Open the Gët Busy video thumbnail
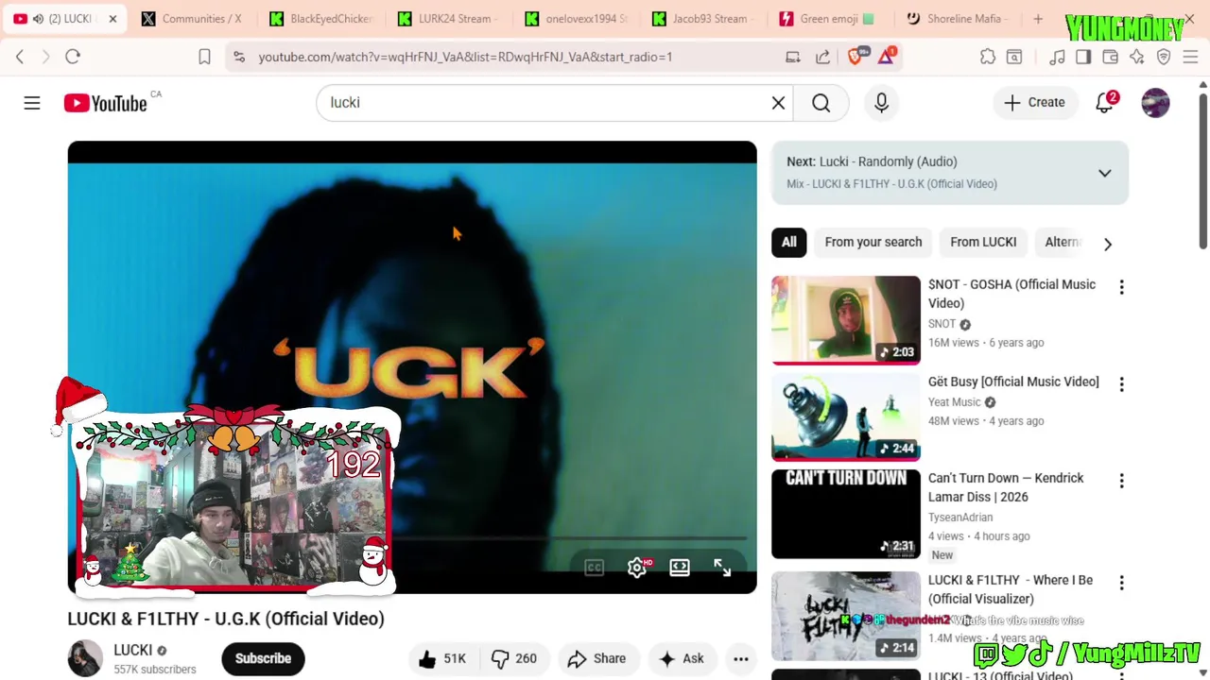Viewport: 1210px width, 680px height. coord(845,417)
